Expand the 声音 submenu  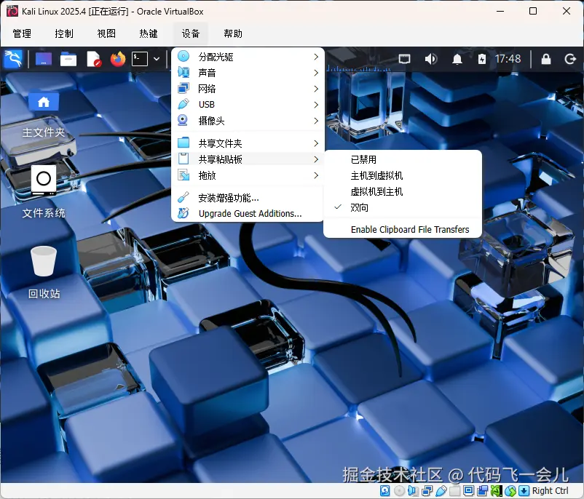pos(248,73)
